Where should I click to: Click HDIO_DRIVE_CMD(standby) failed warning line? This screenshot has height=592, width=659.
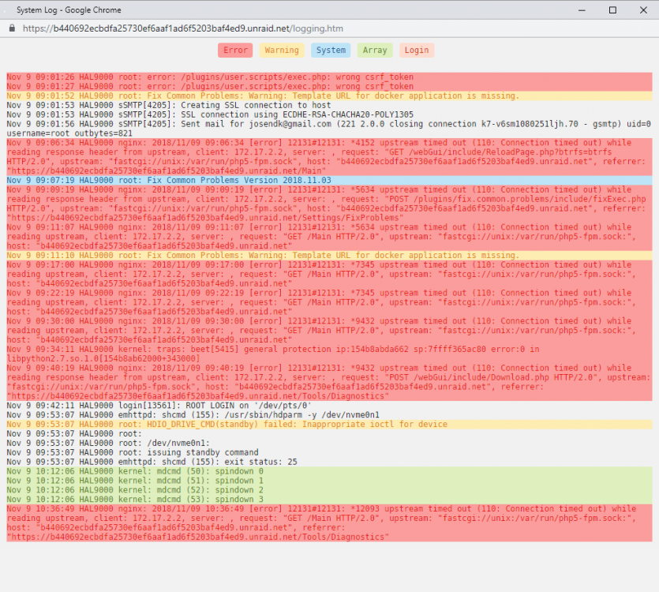[x=329, y=424]
